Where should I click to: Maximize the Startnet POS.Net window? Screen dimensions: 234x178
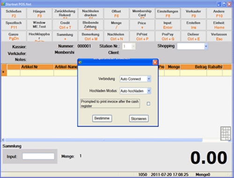coord(224,4)
